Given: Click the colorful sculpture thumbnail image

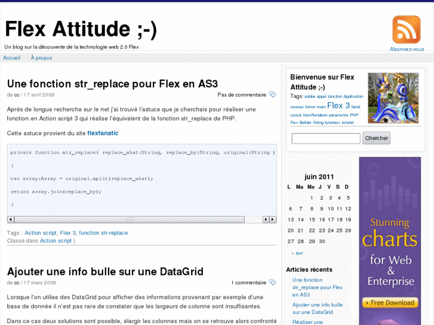Looking at the screenshot, I should coord(393,98).
